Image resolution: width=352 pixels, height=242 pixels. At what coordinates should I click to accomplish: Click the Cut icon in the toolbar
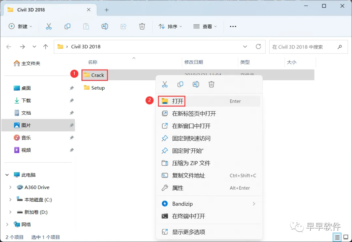click(49, 26)
